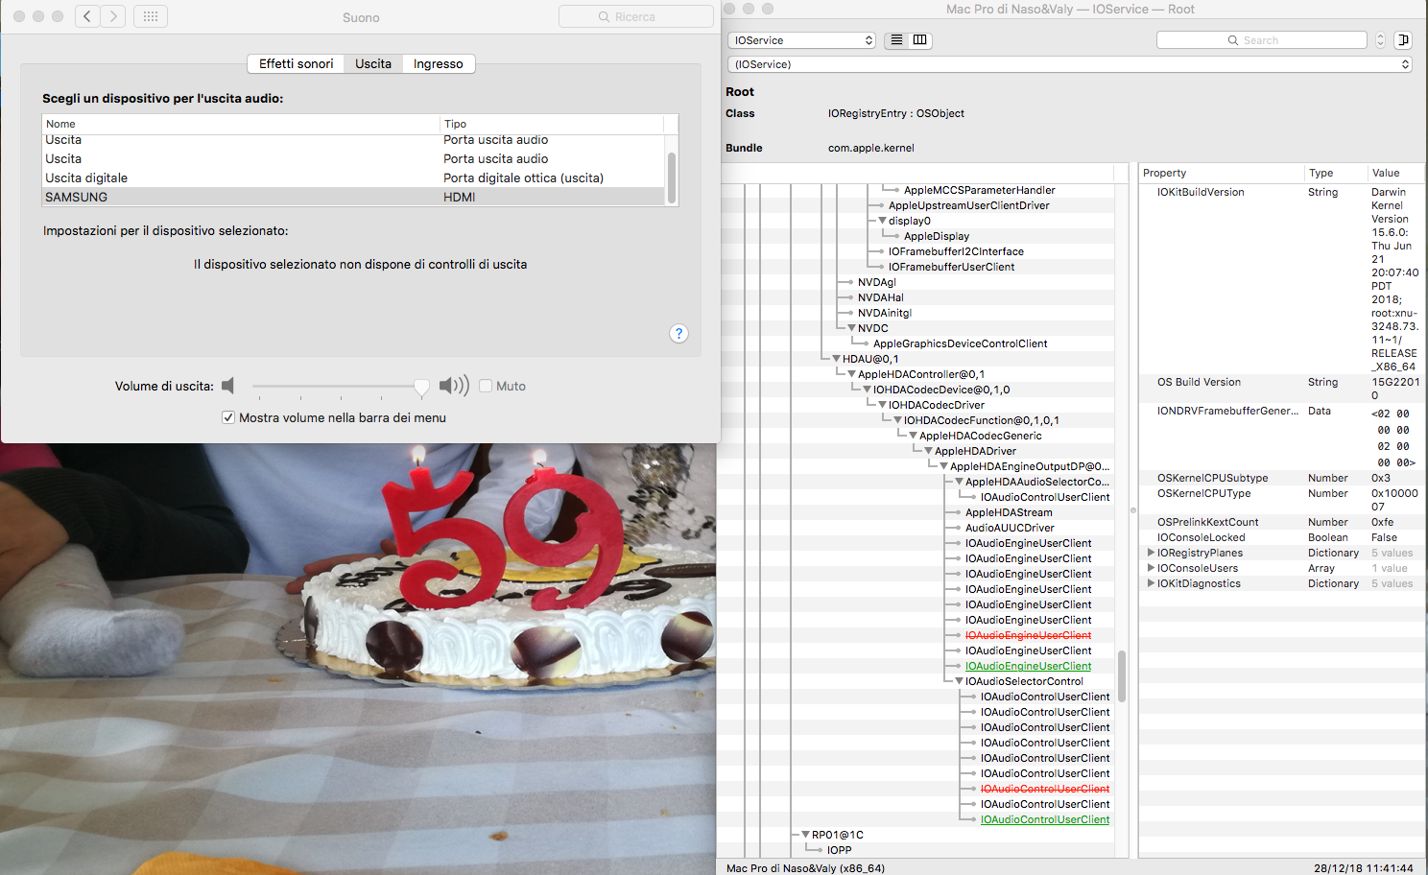Switch to the Uscita tab

click(373, 63)
